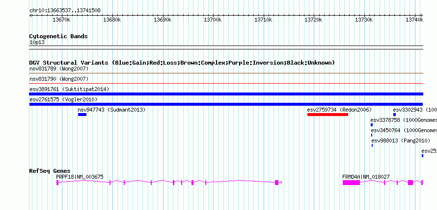
Task: Click the blue esv3891761 gain bar
Action: click(226, 94)
